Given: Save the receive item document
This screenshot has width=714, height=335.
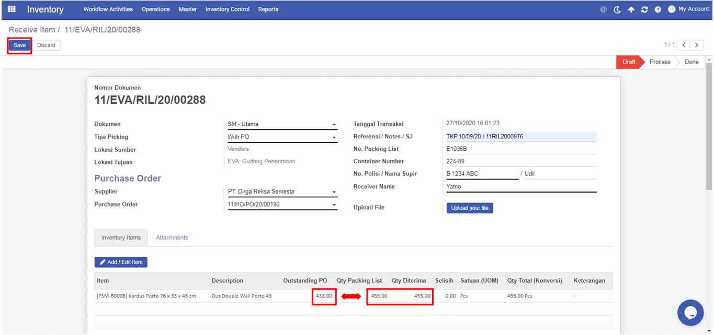Looking at the screenshot, I should coord(19,45).
